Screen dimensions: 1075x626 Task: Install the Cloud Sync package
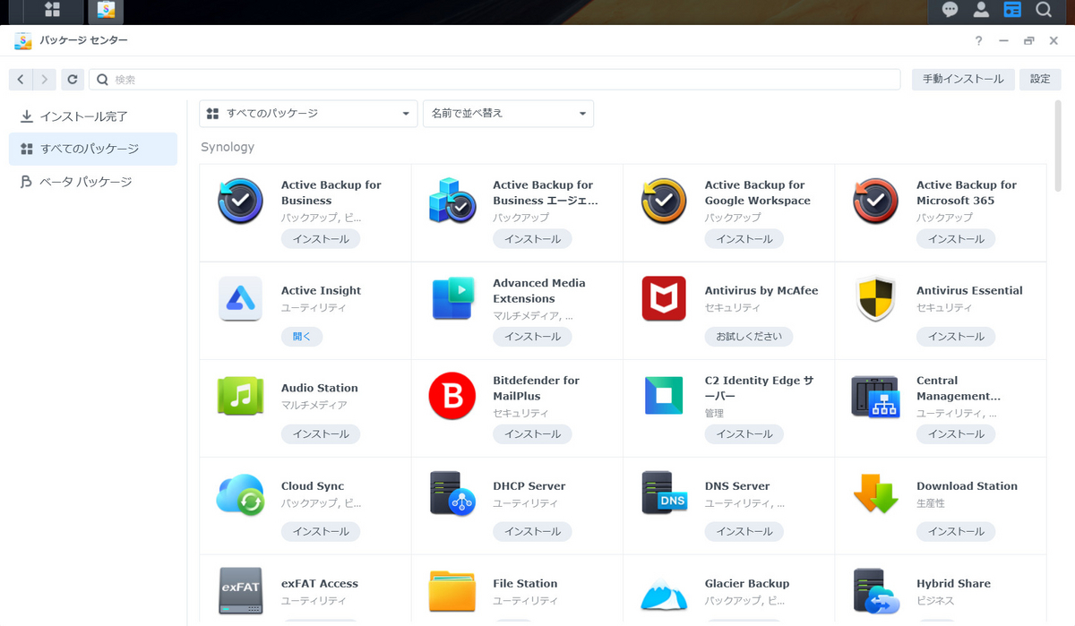click(x=321, y=531)
